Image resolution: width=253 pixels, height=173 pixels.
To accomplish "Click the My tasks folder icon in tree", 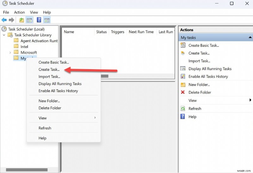I will point(16,58).
